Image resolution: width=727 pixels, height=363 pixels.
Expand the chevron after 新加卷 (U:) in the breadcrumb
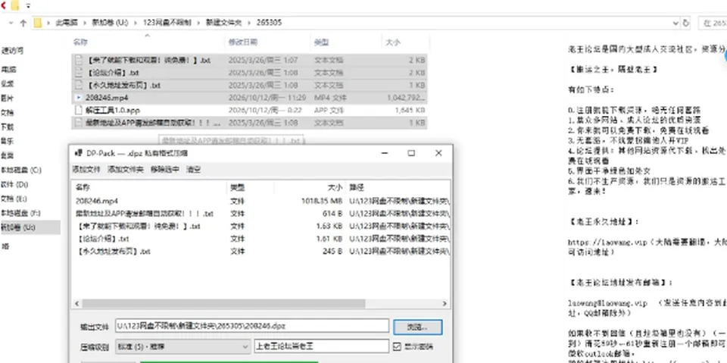tap(136, 23)
